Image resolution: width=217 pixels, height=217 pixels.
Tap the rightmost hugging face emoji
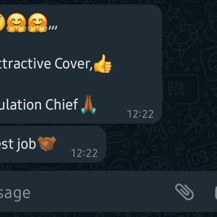38,23
